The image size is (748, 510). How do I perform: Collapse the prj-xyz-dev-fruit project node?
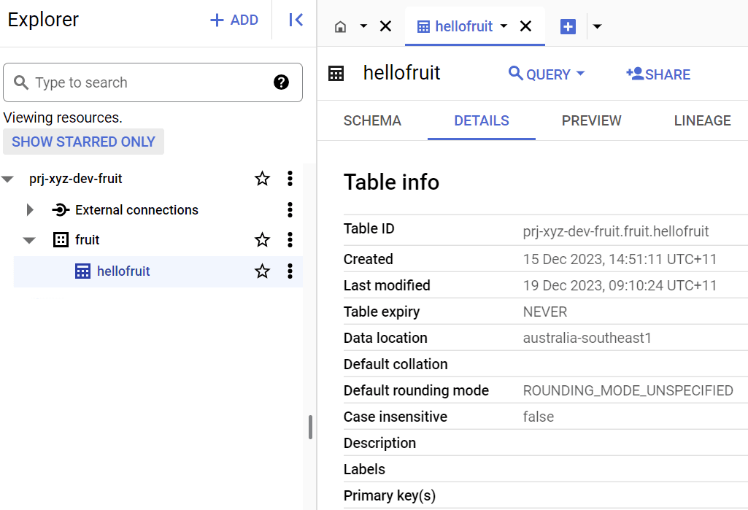pos(7,179)
